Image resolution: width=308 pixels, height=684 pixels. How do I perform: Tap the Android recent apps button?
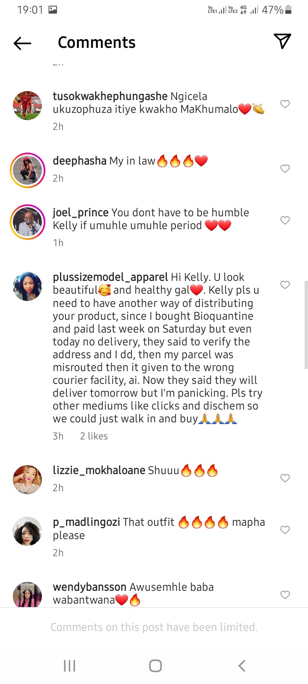tap(69, 666)
